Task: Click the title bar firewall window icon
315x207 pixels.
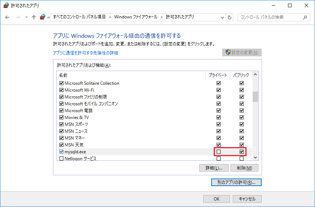Action: 6,5
